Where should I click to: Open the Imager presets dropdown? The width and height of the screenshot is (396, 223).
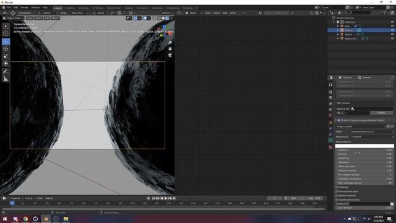click(x=361, y=126)
